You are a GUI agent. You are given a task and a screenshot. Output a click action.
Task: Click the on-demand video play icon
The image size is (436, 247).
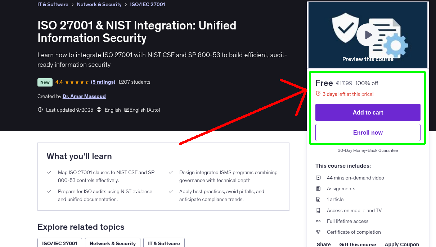tap(318, 177)
